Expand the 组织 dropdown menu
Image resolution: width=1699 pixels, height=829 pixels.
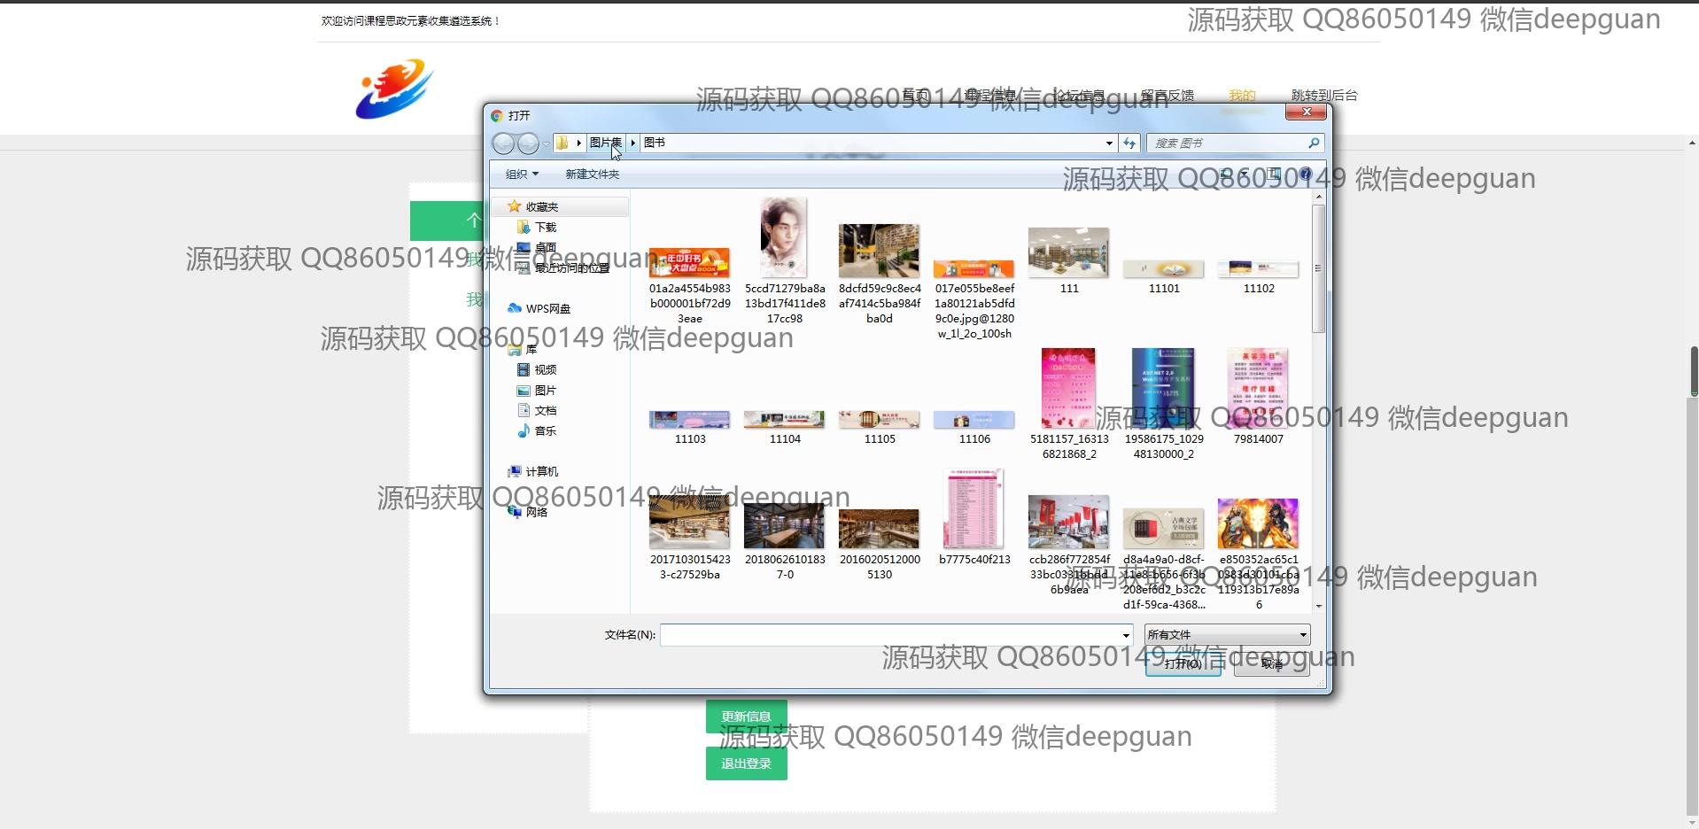[522, 174]
